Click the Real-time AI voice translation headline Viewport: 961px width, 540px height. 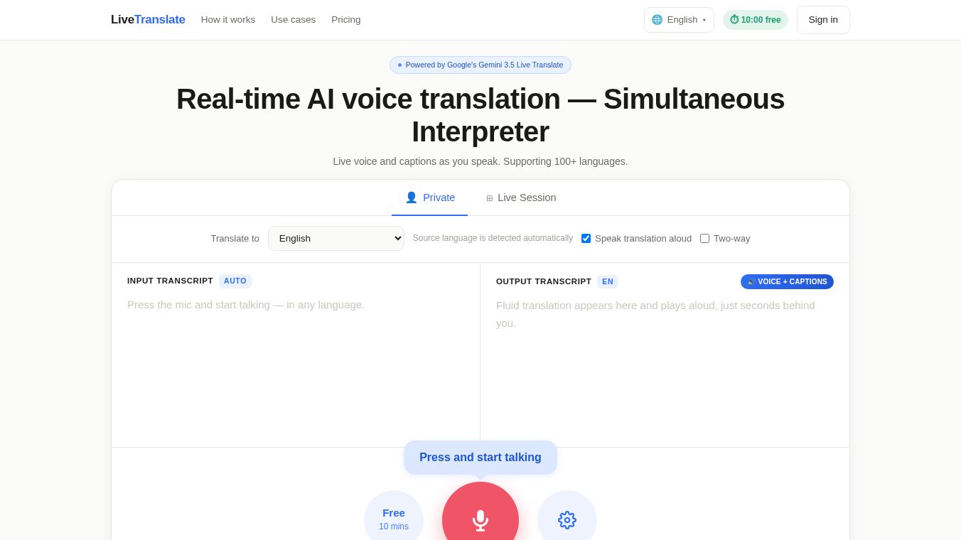point(480,115)
